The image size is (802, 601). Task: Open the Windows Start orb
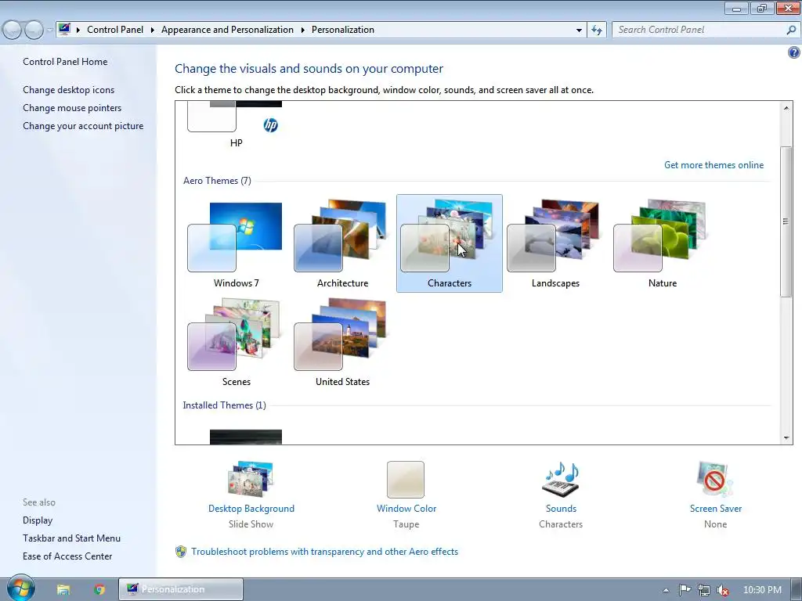[x=21, y=587]
